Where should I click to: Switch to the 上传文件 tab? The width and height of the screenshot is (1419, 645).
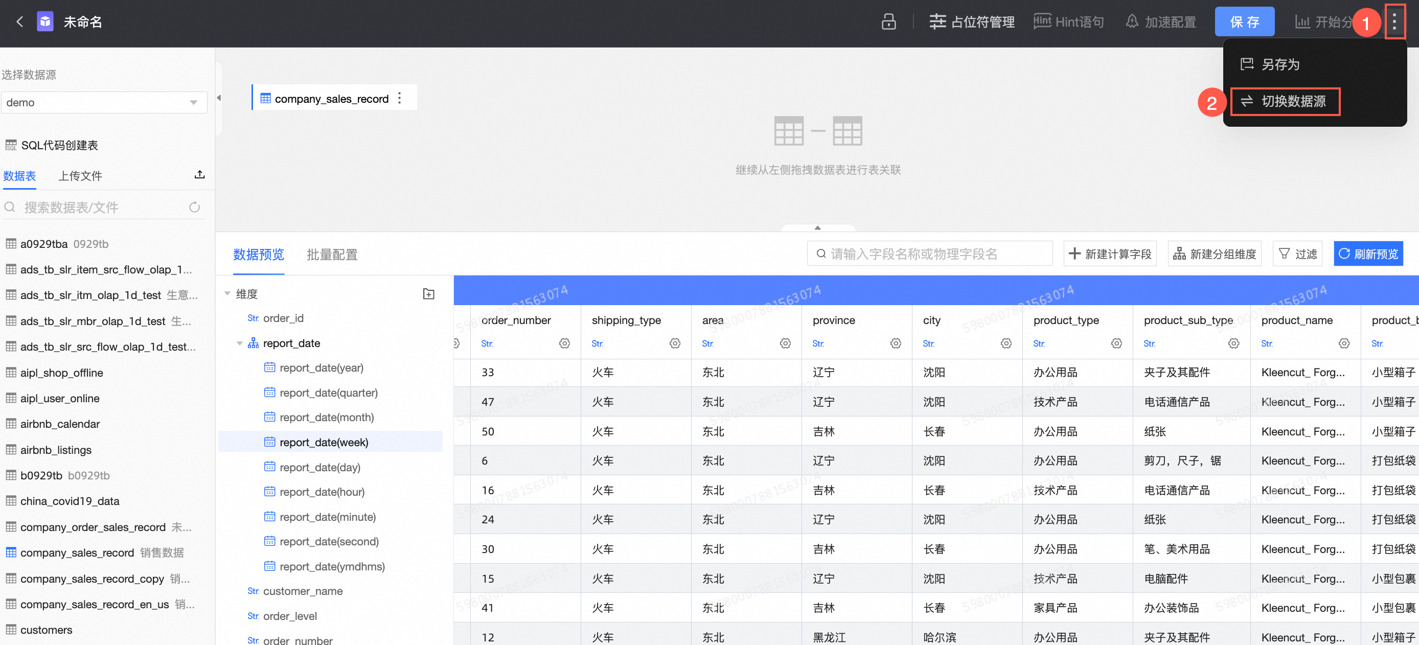pyautogui.click(x=80, y=176)
